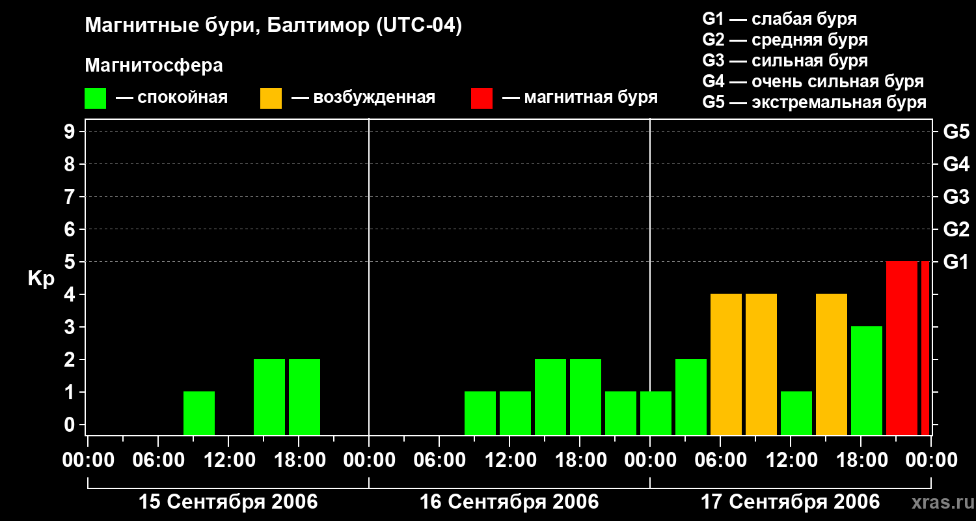Image resolution: width=976 pixels, height=521 pixels.
Task: Click the orange 'возбужденная' legend swatch
Action: [x=271, y=98]
